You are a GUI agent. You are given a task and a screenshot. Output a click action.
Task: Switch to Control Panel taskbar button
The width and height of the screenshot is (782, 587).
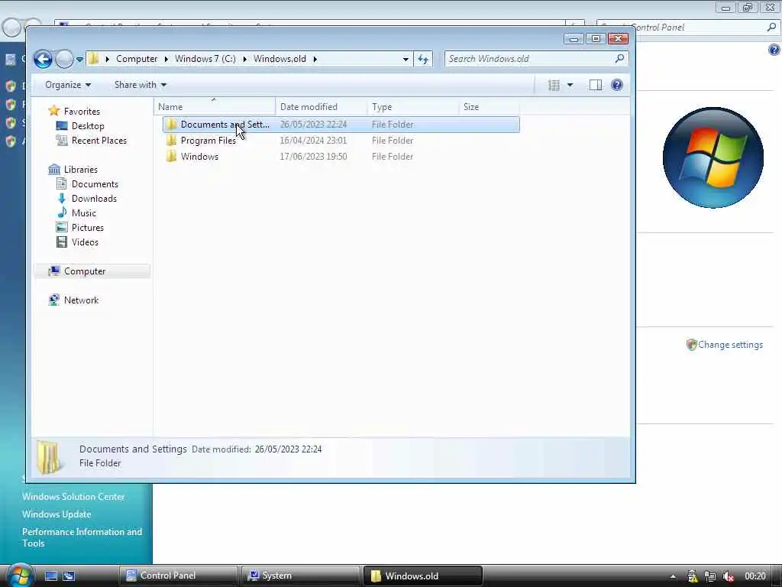(x=177, y=576)
